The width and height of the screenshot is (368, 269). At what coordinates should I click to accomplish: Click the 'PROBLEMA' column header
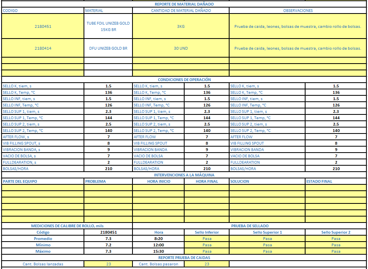108,181
